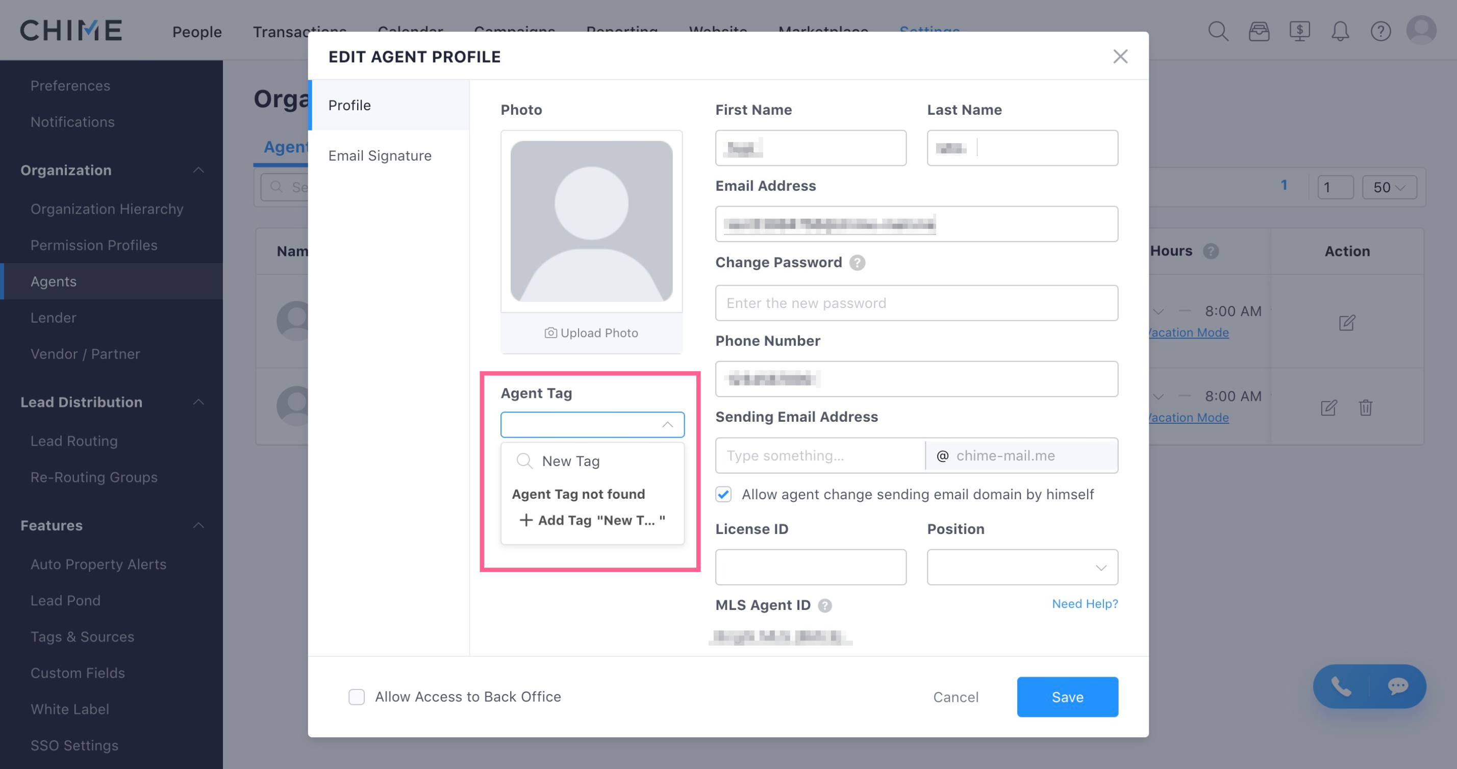Click the New Tag search field
This screenshot has height=769, width=1457.
coord(592,461)
